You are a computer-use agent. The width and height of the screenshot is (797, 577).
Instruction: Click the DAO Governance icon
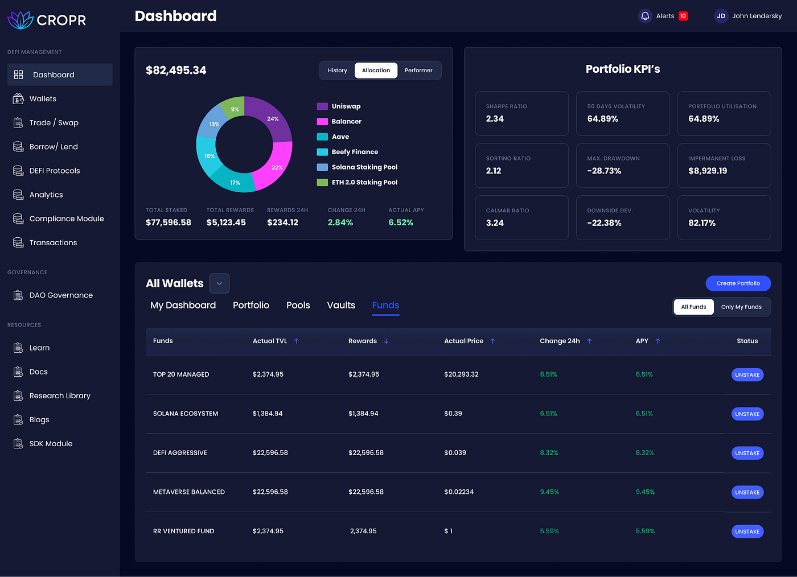pos(18,295)
